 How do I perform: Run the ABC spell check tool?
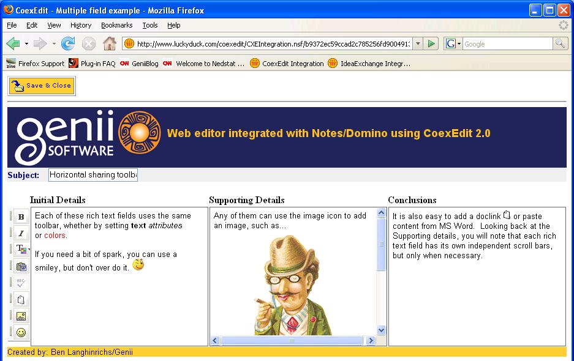(x=21, y=283)
